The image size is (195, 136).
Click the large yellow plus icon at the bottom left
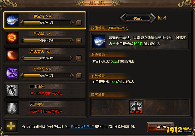(11, 126)
